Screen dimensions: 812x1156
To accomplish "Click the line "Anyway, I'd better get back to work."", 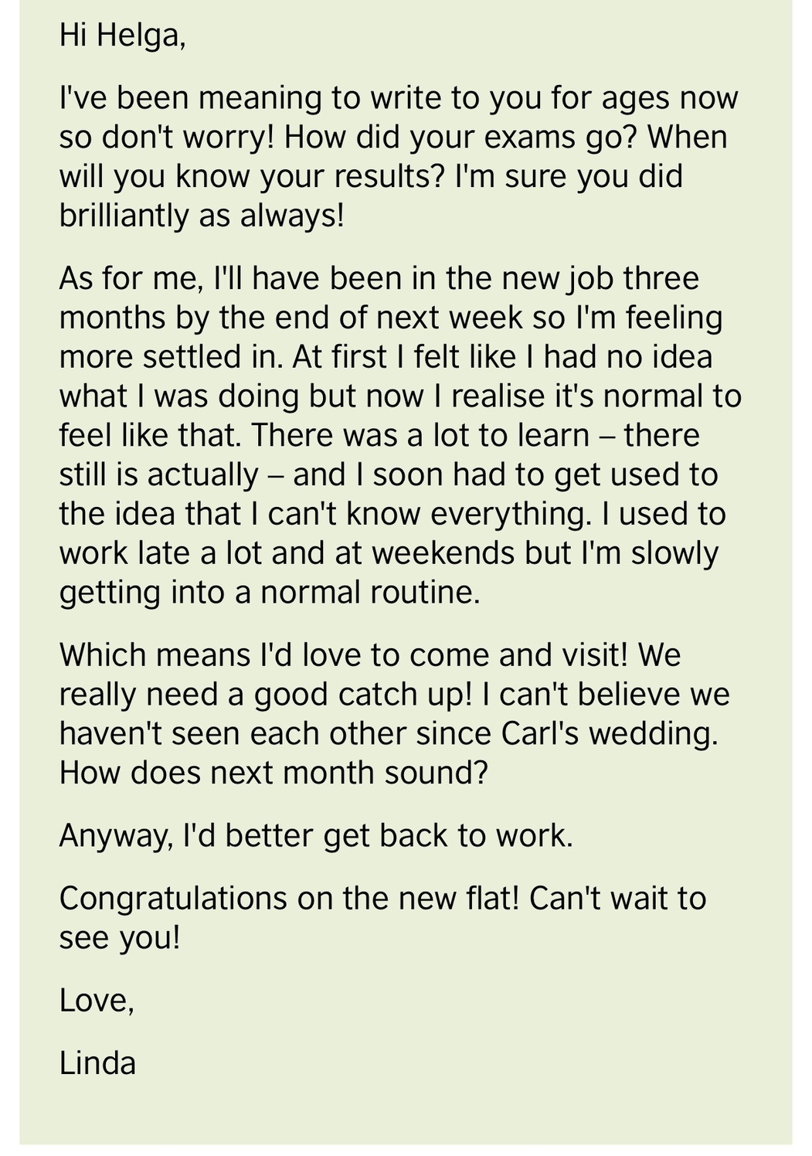I will pyautogui.click(x=317, y=836).
